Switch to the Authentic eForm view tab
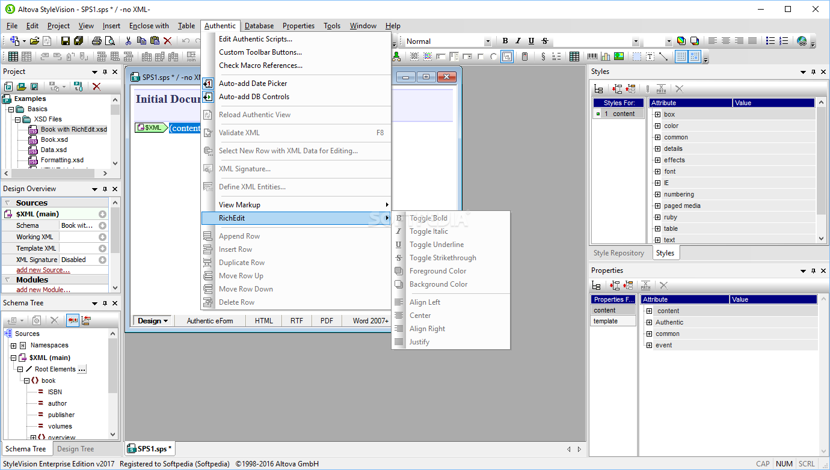830x470 pixels. [210, 321]
